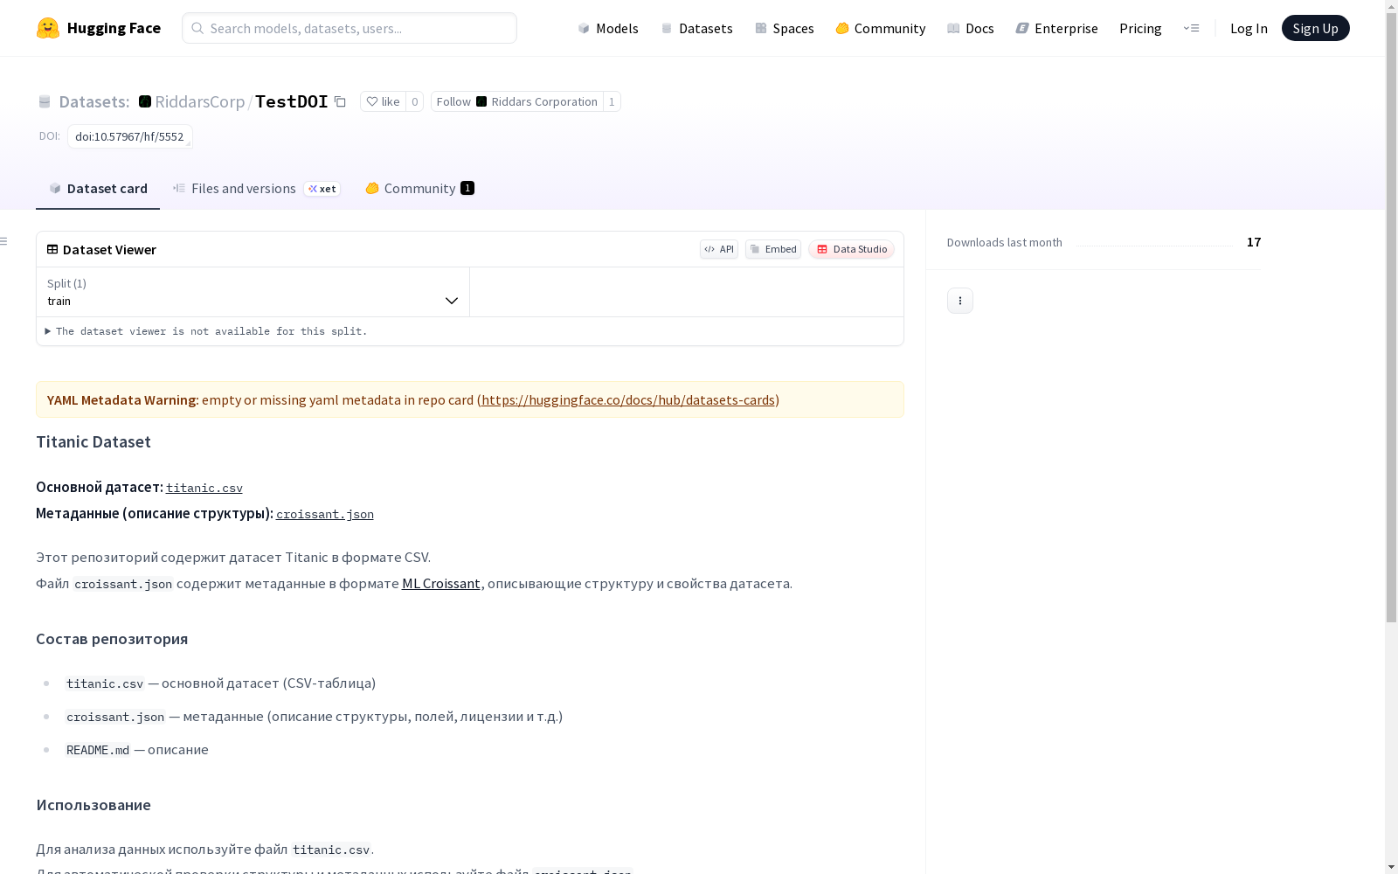Screen dimensions: 1398x874
Task: Open Enterprise in top navigation
Action: coord(1057,28)
